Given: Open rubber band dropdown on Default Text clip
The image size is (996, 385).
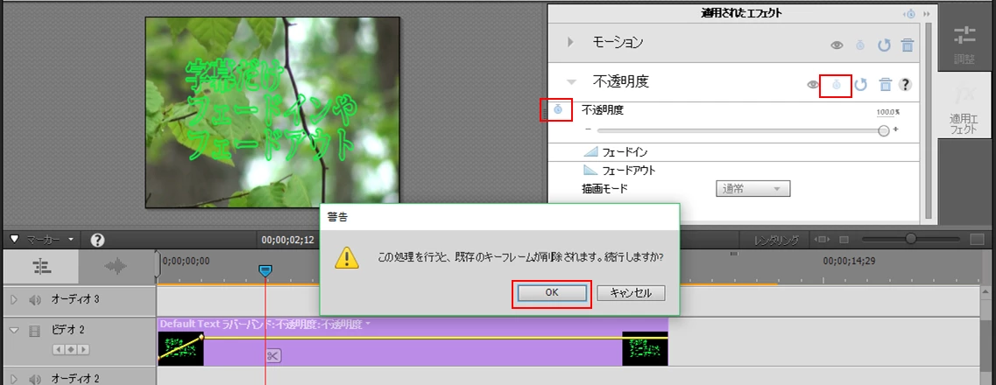Looking at the screenshot, I should coord(367,324).
